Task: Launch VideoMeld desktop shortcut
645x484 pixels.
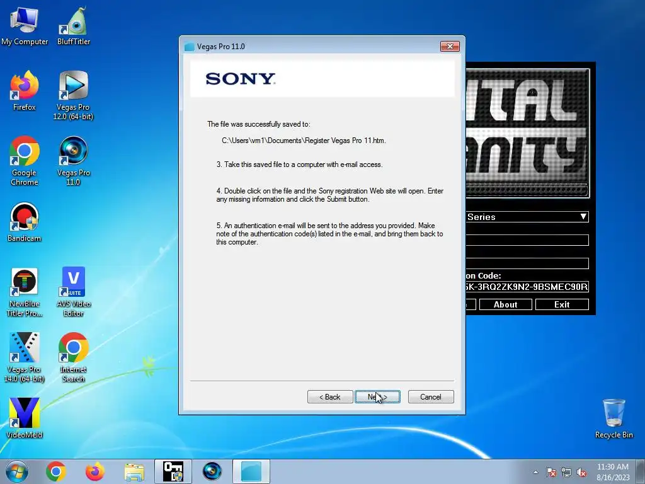Action: click(x=25, y=418)
